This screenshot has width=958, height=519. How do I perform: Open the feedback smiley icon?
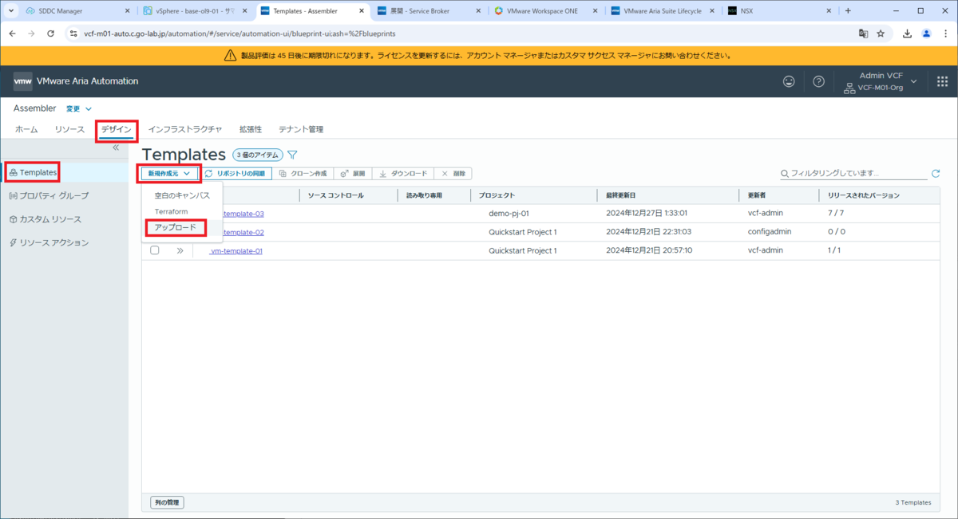789,81
